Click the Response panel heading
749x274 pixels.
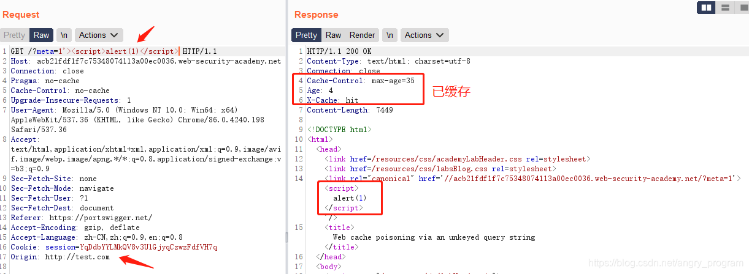pyautogui.click(x=316, y=14)
